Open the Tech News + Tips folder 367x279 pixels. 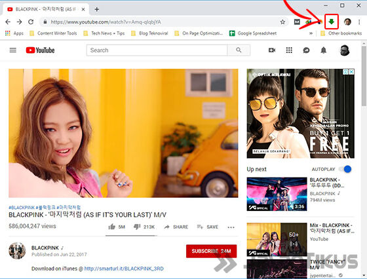pos(104,33)
